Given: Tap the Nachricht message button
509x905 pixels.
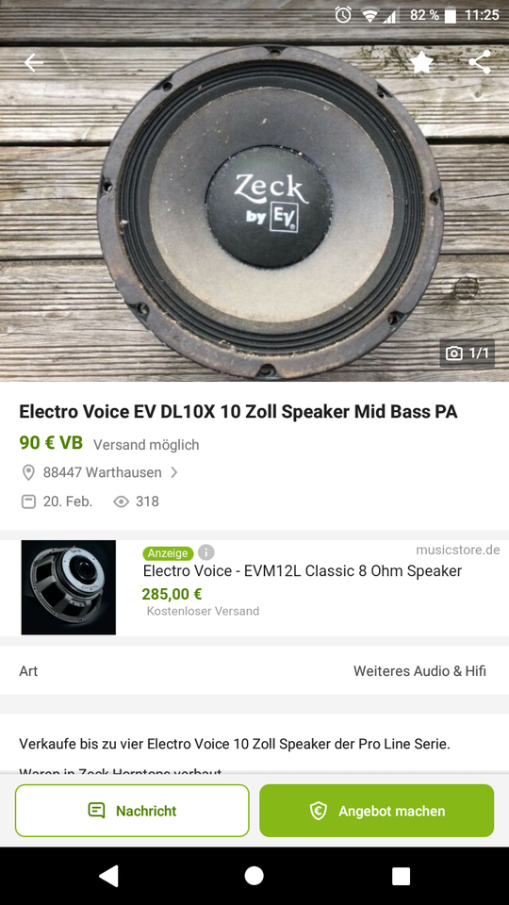Looking at the screenshot, I should [x=132, y=811].
